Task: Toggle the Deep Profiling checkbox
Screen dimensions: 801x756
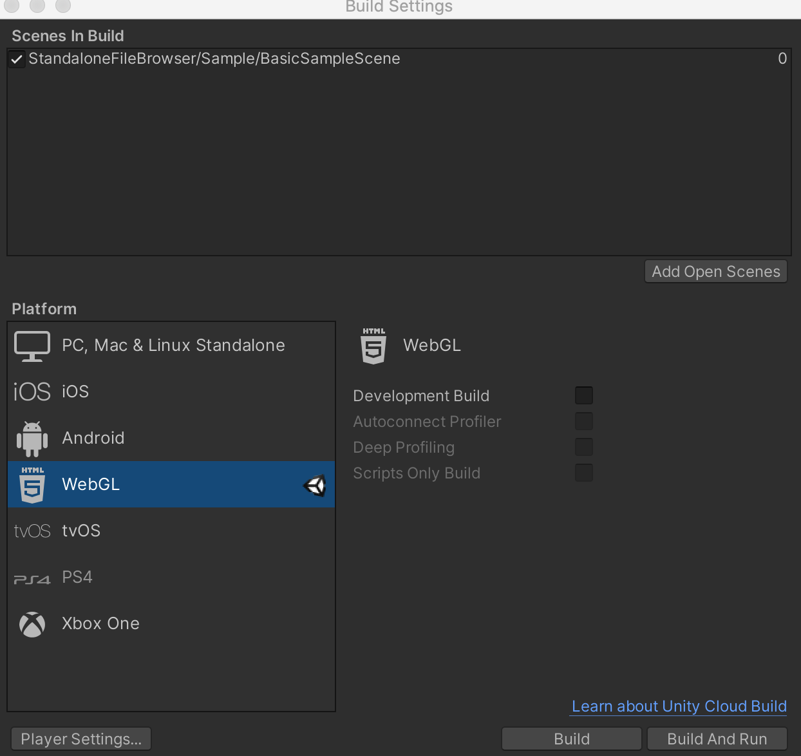Action: [584, 447]
